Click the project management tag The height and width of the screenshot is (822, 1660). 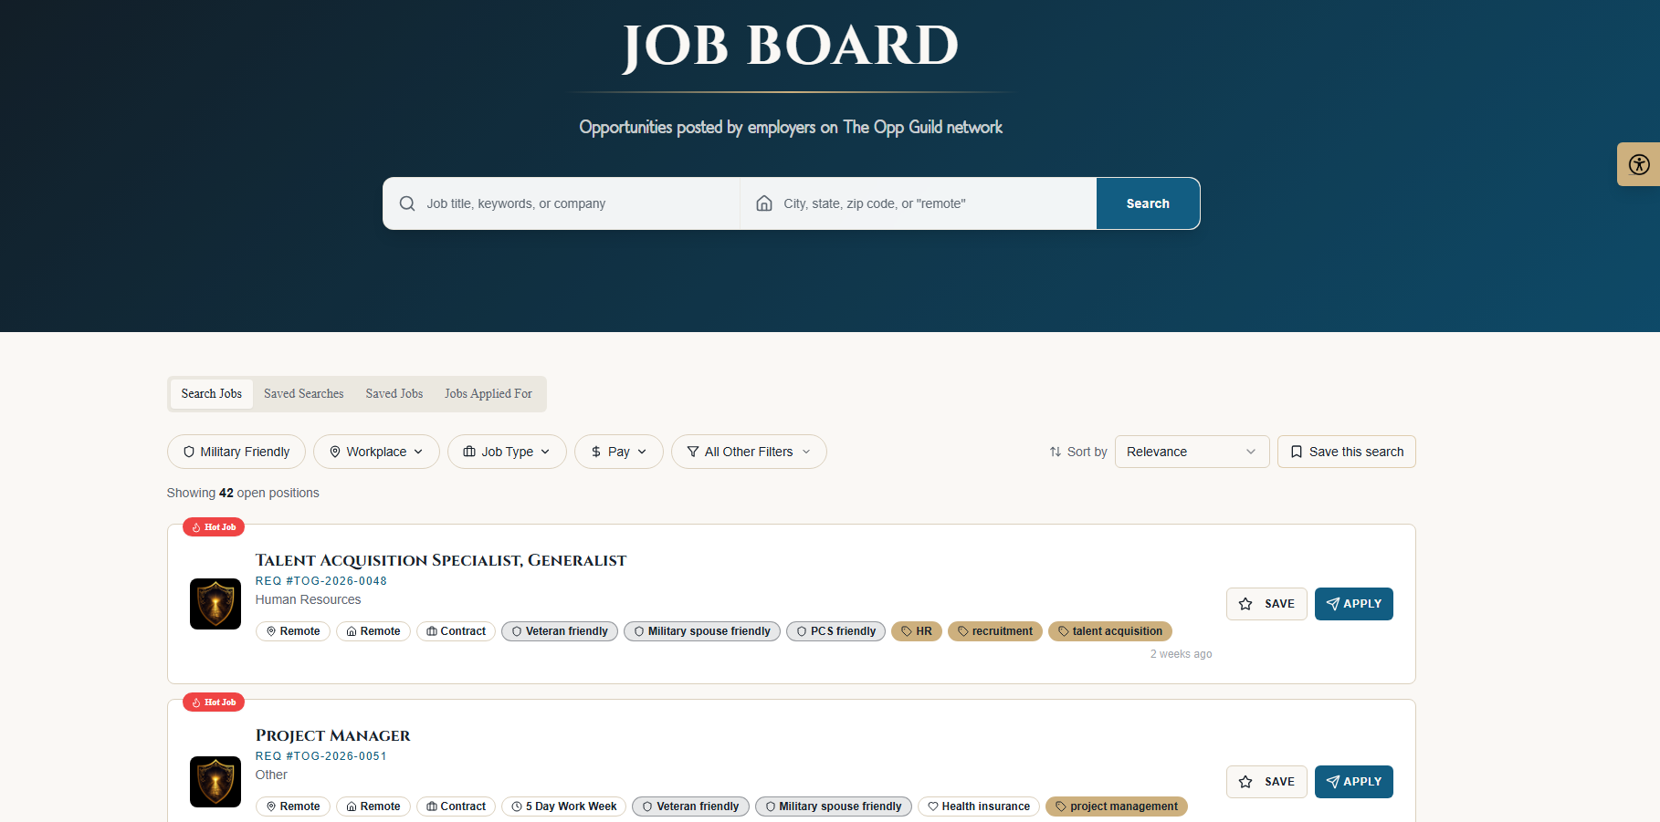click(x=1117, y=806)
